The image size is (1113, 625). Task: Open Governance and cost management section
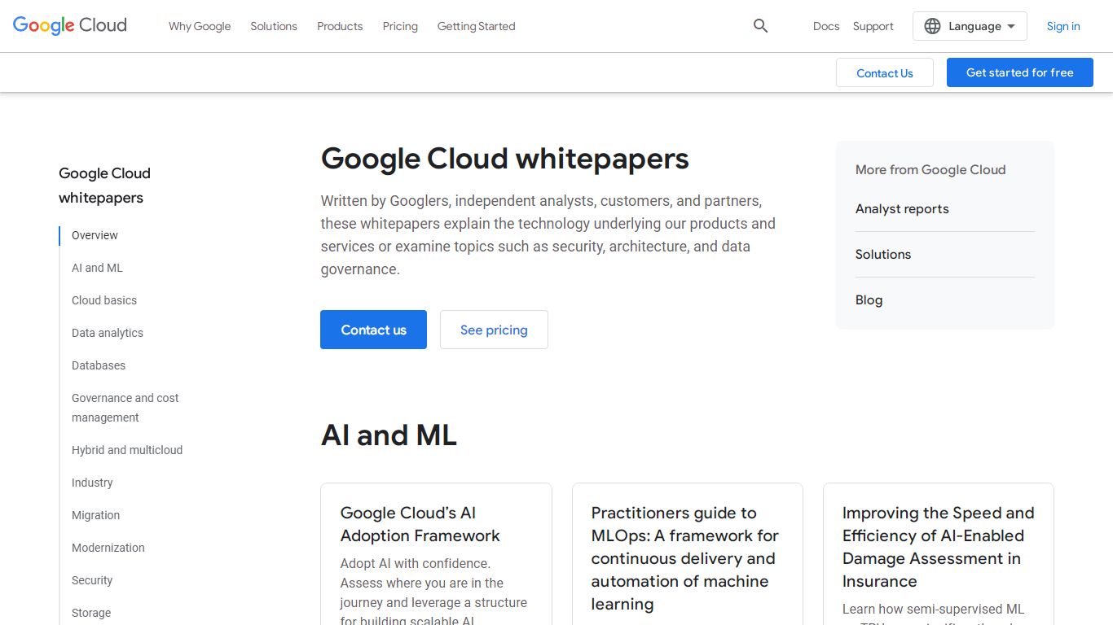125,408
